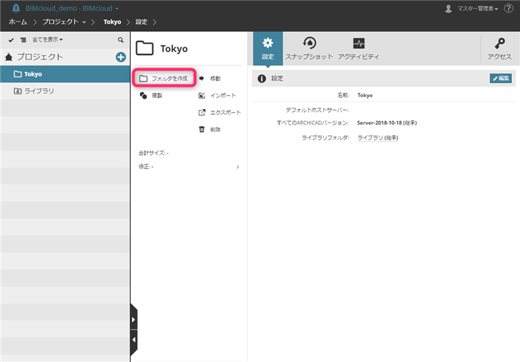Switch tree list view icon
The width and height of the screenshot is (520, 362).
pos(23,40)
